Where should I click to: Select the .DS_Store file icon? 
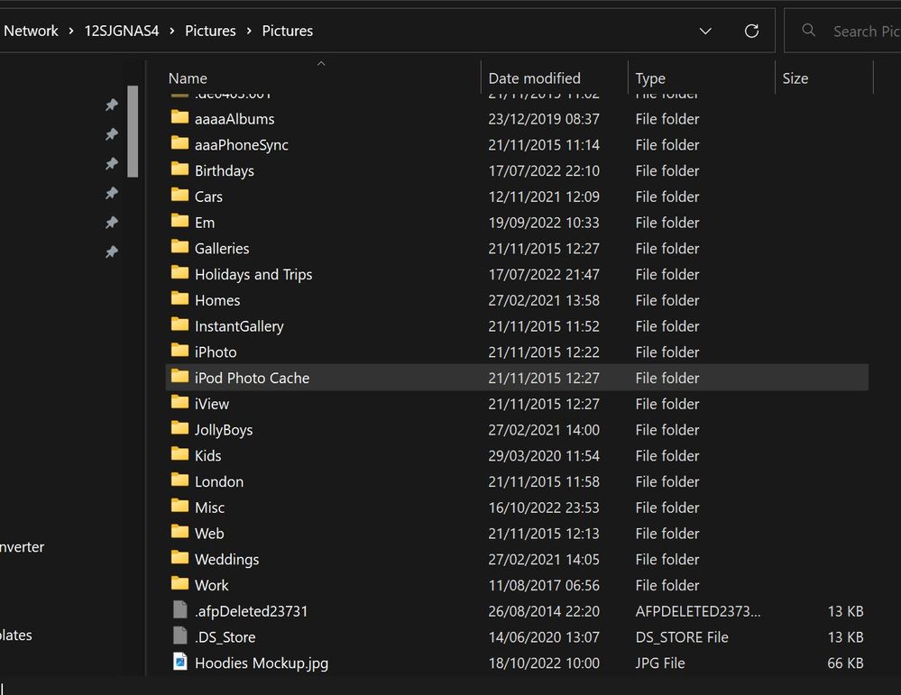pyautogui.click(x=179, y=636)
